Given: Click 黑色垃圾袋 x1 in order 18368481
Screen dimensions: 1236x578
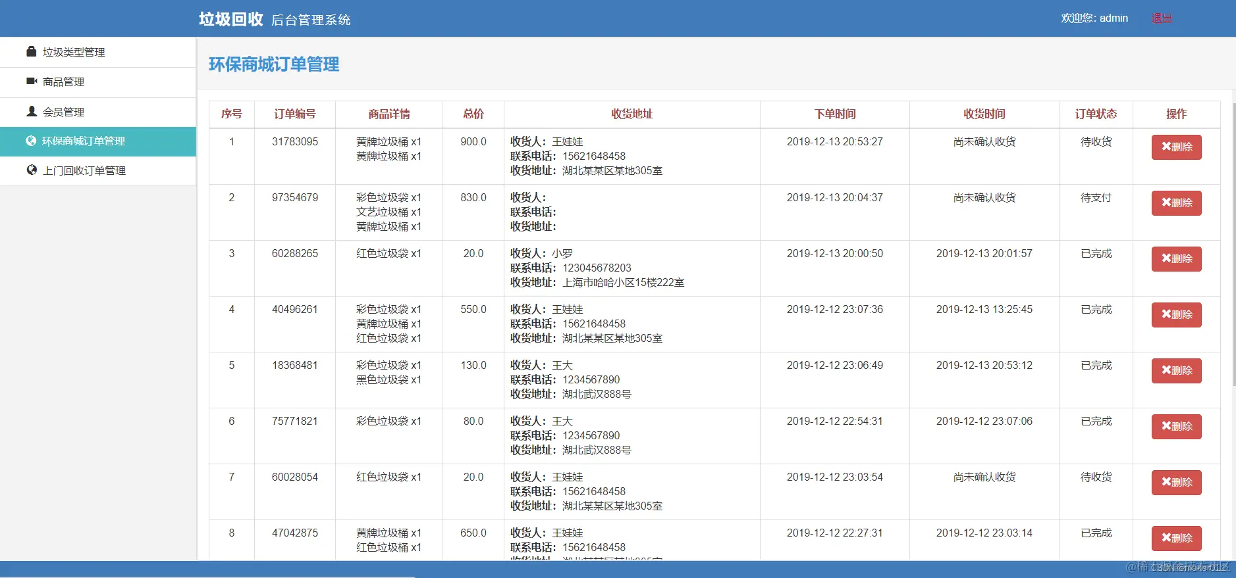Looking at the screenshot, I should click(x=389, y=380).
